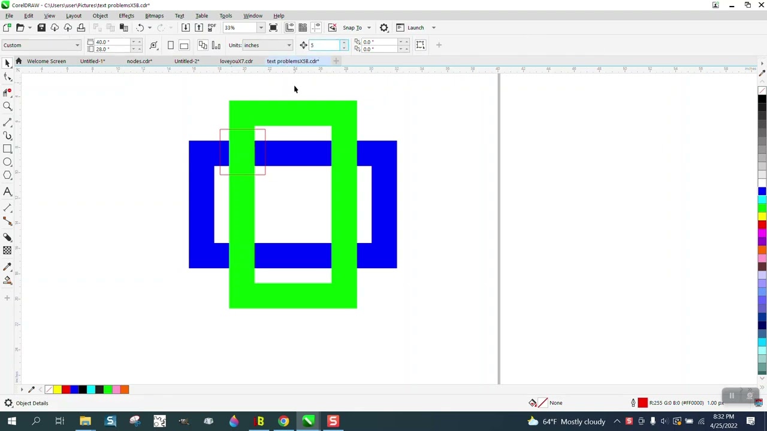Select the Polygon tool
Viewport: 767px width, 431px height.
[7, 175]
